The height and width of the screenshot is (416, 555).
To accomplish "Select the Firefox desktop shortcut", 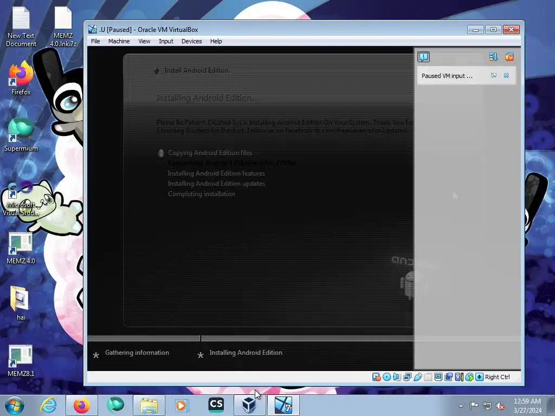I will click(x=21, y=78).
